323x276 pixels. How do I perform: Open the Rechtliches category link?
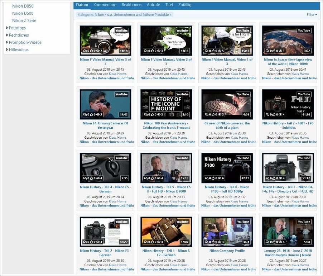19,35
